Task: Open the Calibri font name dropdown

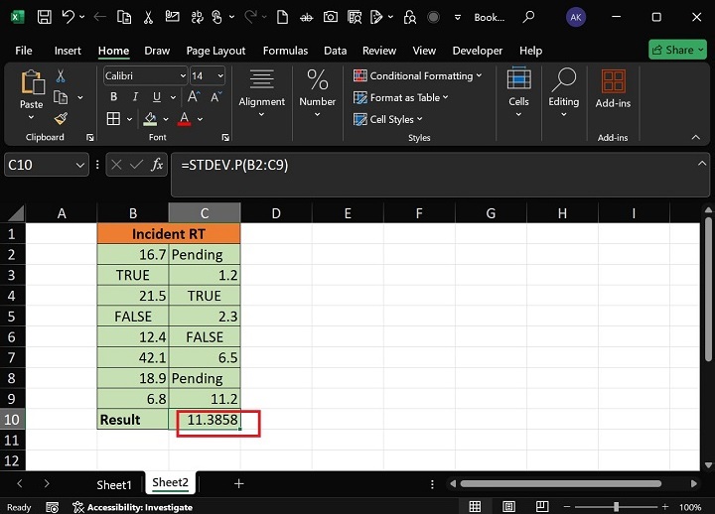Action: click(x=183, y=75)
